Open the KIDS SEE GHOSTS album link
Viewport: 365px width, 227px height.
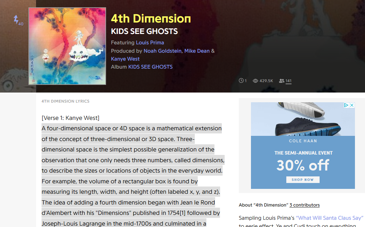pyautogui.click(x=150, y=67)
